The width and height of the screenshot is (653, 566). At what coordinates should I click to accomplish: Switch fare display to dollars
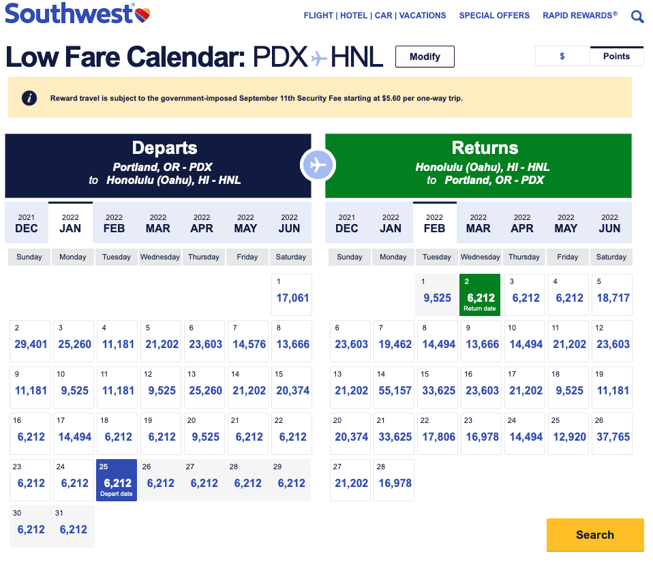tap(562, 57)
